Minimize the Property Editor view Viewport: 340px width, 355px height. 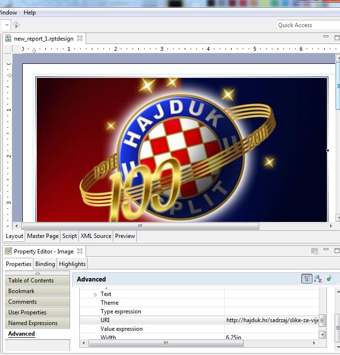pos(326,249)
